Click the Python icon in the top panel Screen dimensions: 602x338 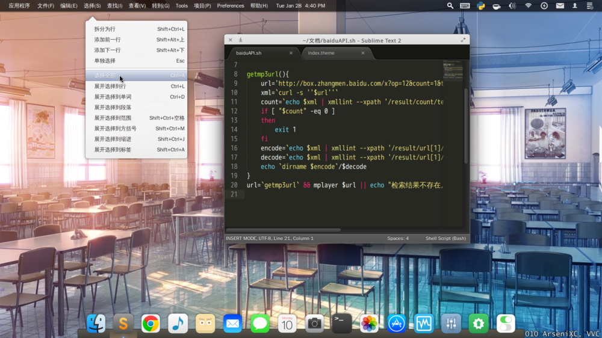(x=481, y=5)
